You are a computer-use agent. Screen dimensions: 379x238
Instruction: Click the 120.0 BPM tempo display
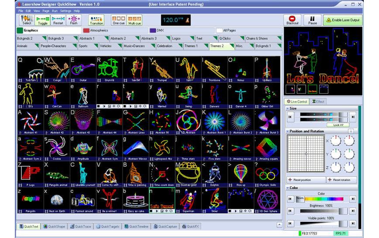tap(176, 20)
